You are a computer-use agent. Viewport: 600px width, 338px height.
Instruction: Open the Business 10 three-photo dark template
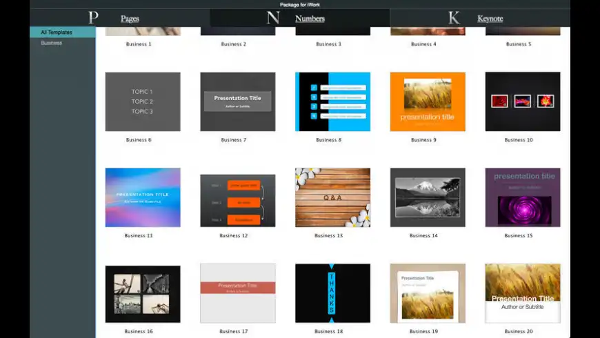[522, 101]
